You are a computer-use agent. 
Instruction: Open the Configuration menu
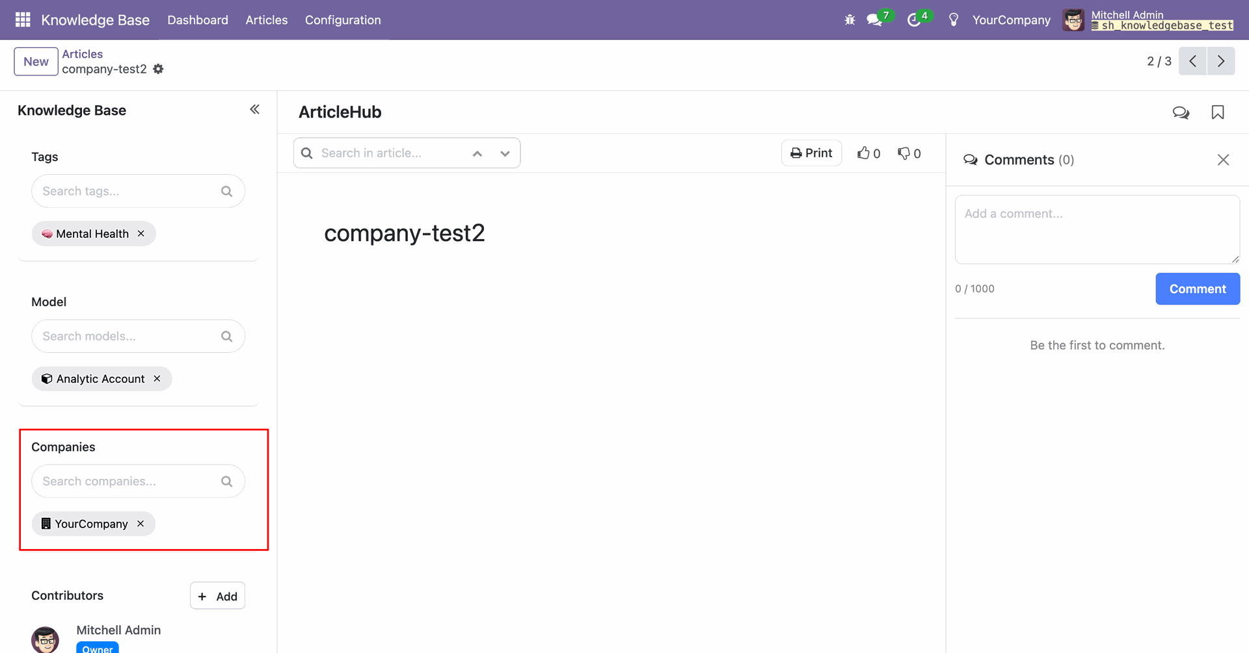click(x=343, y=20)
